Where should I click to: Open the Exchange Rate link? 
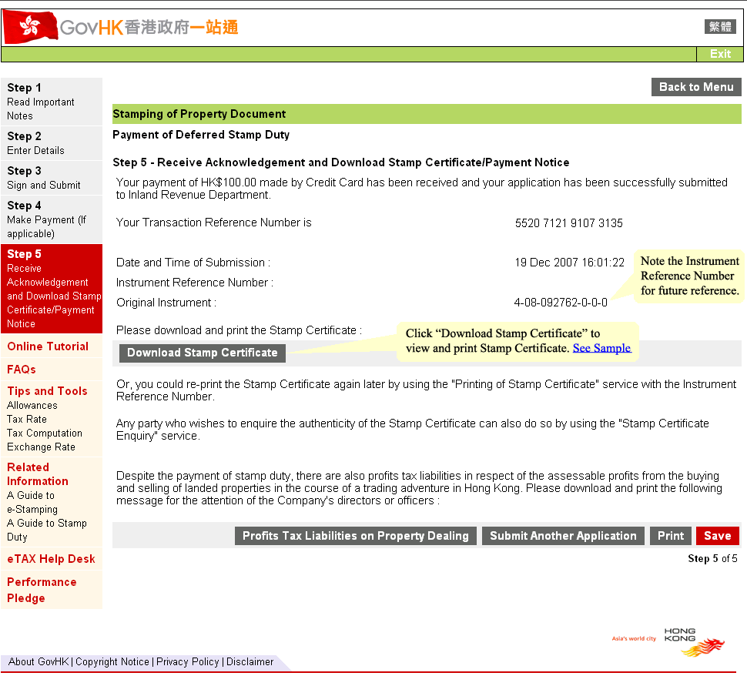(x=41, y=447)
